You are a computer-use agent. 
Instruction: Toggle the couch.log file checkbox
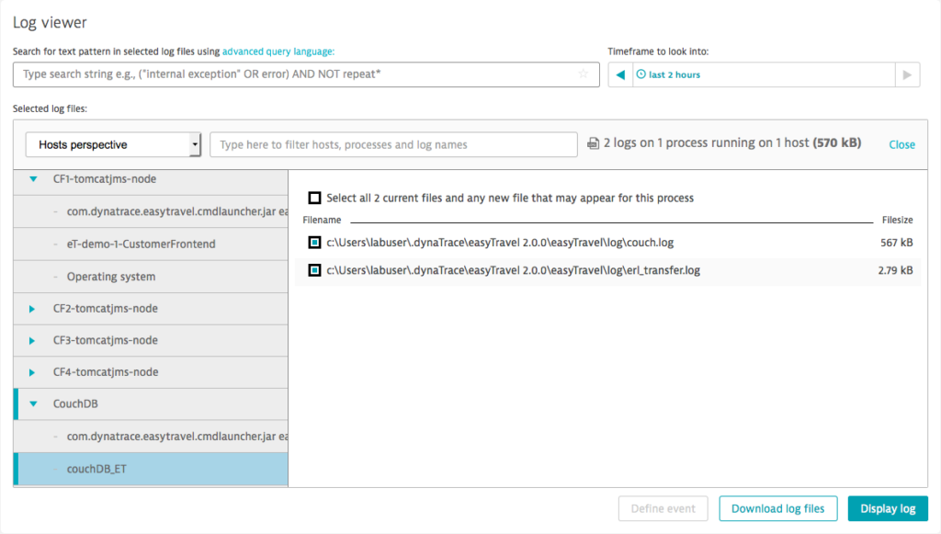pyautogui.click(x=314, y=243)
